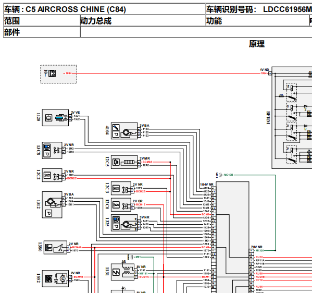312x293 pixels.
Task: Select wire label 12A2 beside component 12C5
Action: (146, 165)
